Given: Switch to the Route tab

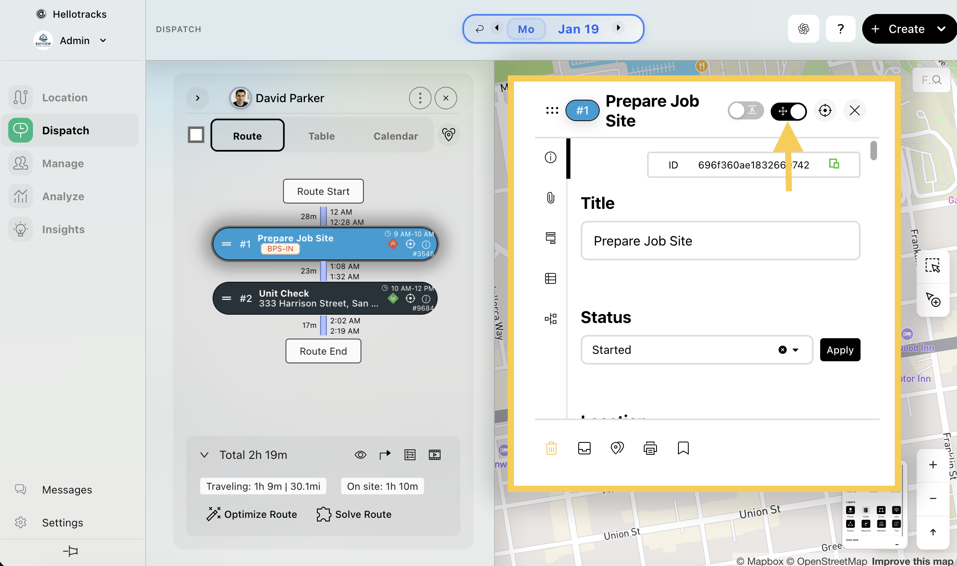Looking at the screenshot, I should click(x=247, y=135).
